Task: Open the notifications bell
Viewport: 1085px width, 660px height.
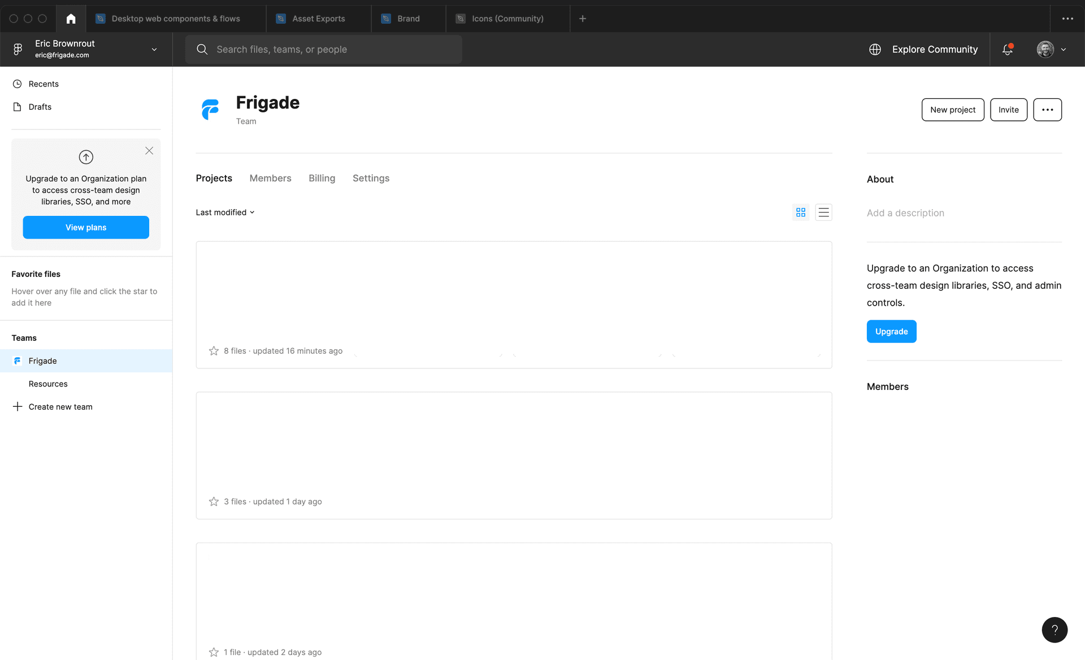Action: (x=1008, y=49)
